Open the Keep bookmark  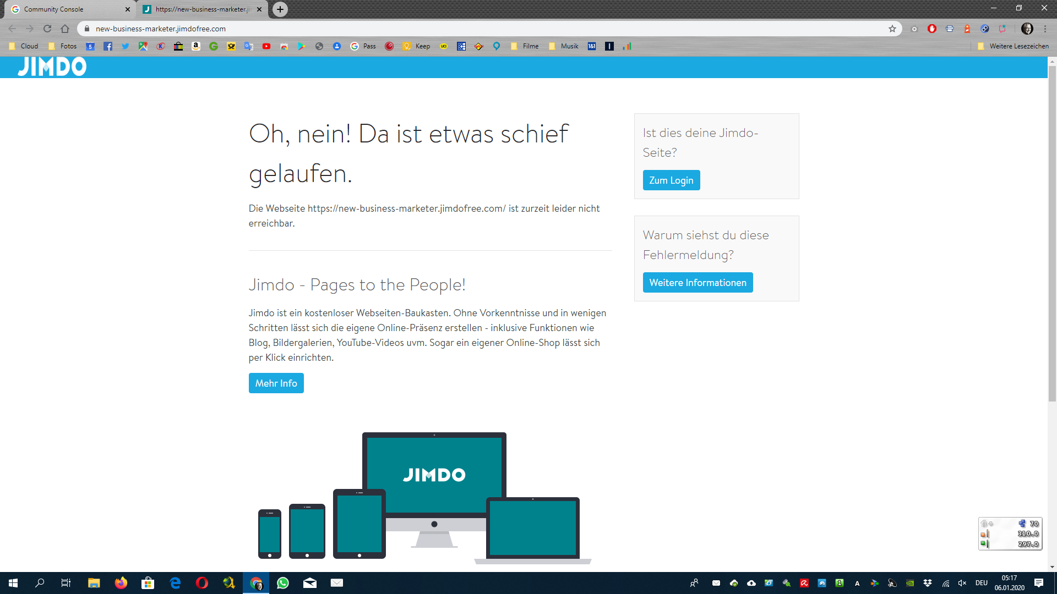(x=417, y=46)
